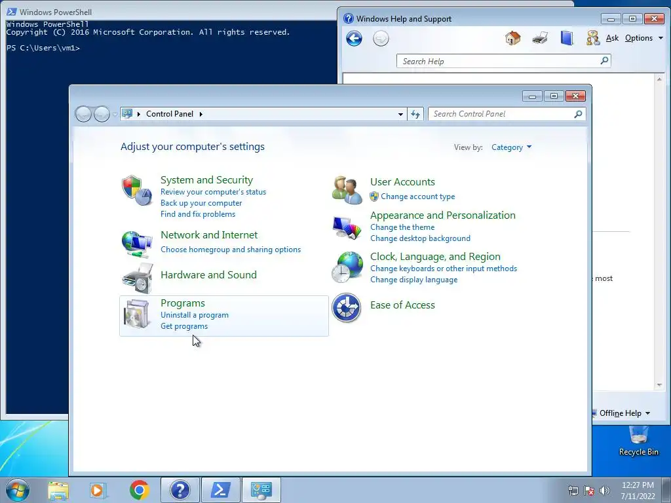Screen dimensions: 671x503
Task: Click Help window scrollbar down arrow
Action: (x=659, y=385)
